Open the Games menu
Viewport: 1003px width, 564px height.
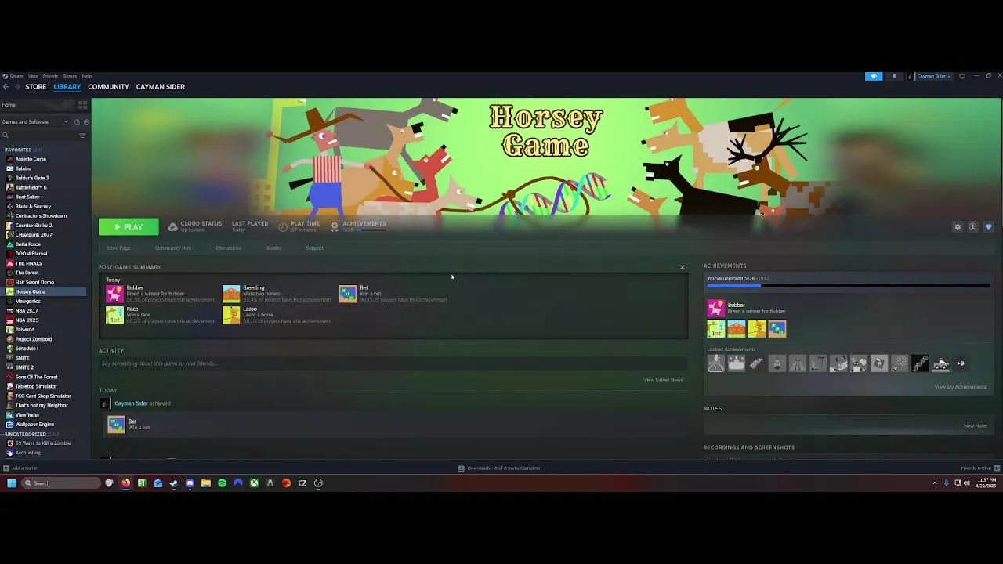pyautogui.click(x=70, y=76)
